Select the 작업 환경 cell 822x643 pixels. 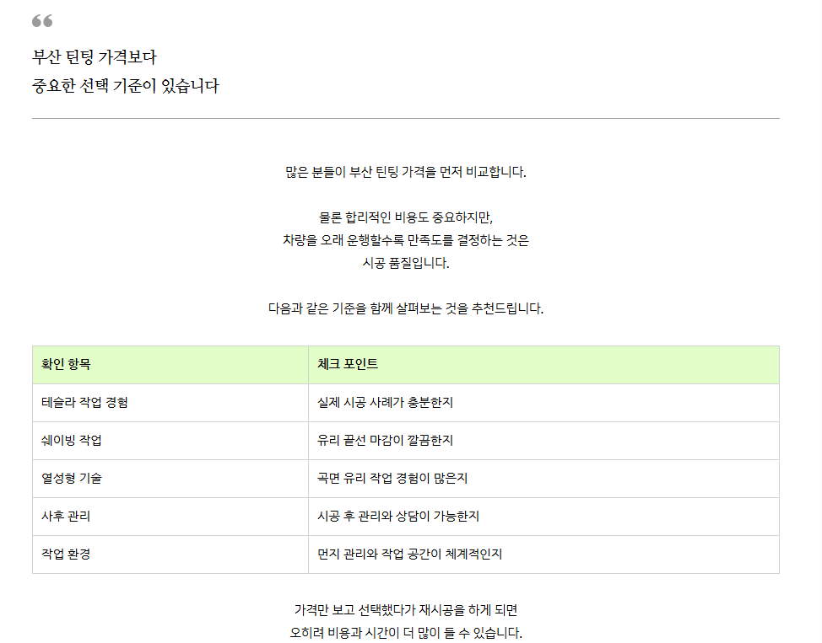click(x=170, y=555)
